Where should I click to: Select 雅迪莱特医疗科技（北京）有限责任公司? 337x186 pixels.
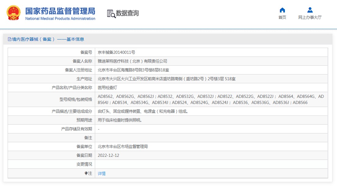click(x=132, y=61)
